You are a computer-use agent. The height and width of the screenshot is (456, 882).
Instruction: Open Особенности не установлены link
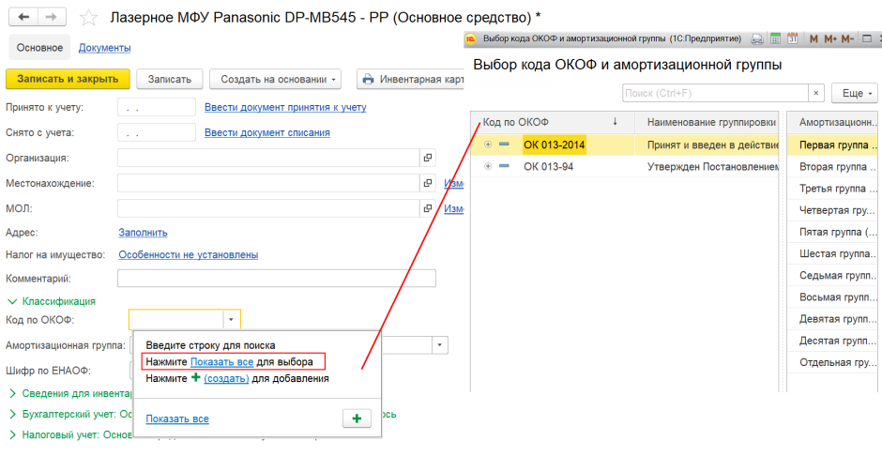pos(189,254)
